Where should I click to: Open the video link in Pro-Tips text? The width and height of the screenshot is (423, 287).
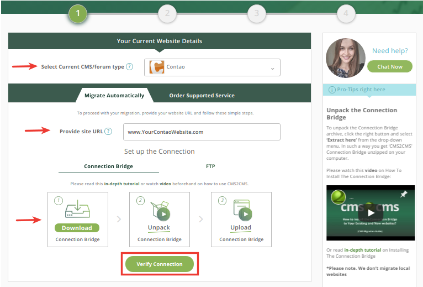point(371,170)
